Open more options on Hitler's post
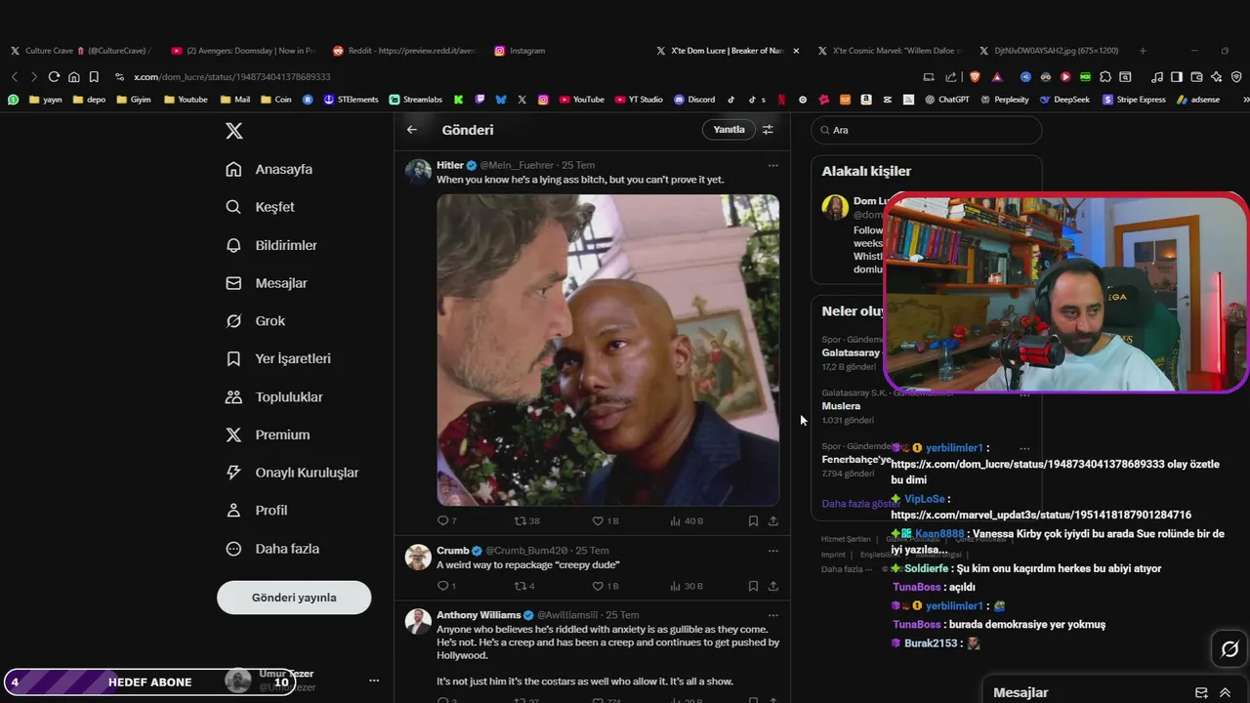 (772, 165)
